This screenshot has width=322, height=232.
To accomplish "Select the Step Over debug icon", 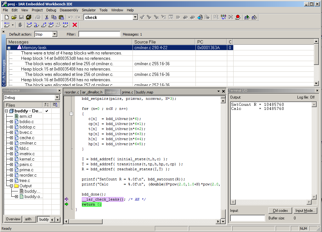I will 29,25.
